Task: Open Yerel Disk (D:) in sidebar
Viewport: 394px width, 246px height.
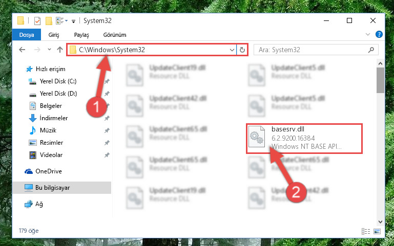Action: point(58,94)
